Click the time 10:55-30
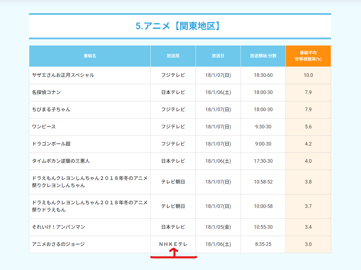 pos(263,227)
